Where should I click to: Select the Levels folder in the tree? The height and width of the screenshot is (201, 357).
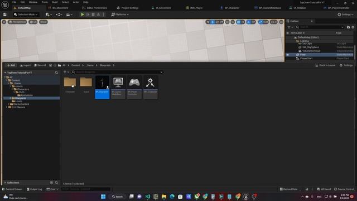tap(18, 101)
